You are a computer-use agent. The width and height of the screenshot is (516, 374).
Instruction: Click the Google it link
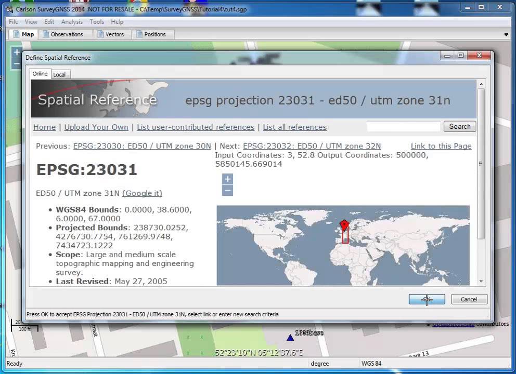142,193
